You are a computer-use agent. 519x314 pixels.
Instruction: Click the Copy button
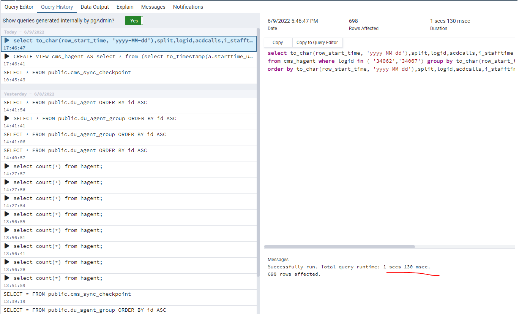click(x=278, y=42)
